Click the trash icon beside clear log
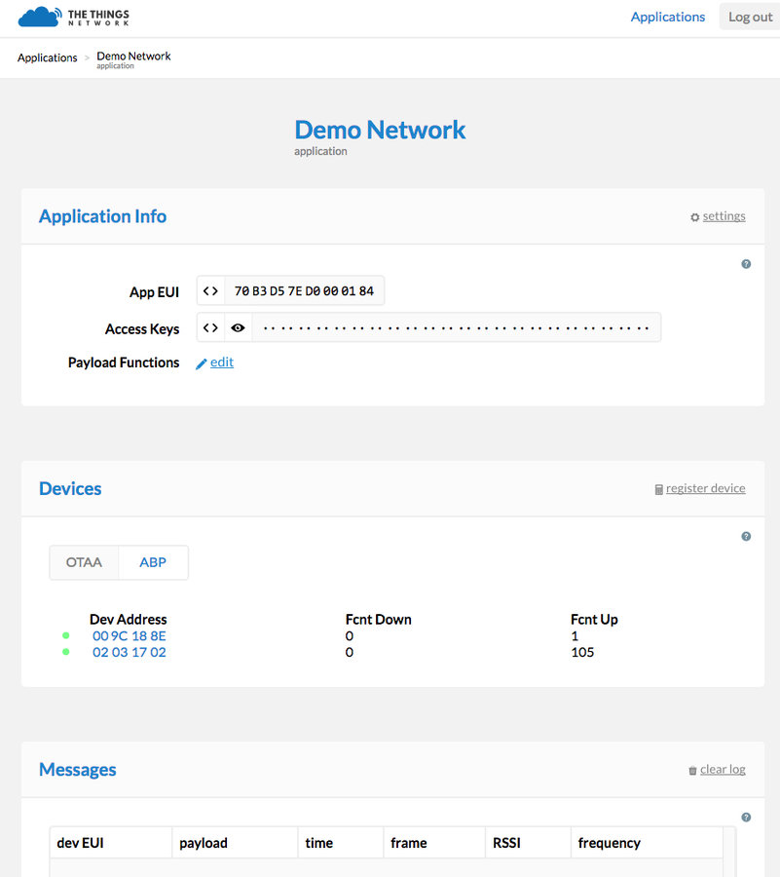The height and width of the screenshot is (877, 780). [x=692, y=771]
